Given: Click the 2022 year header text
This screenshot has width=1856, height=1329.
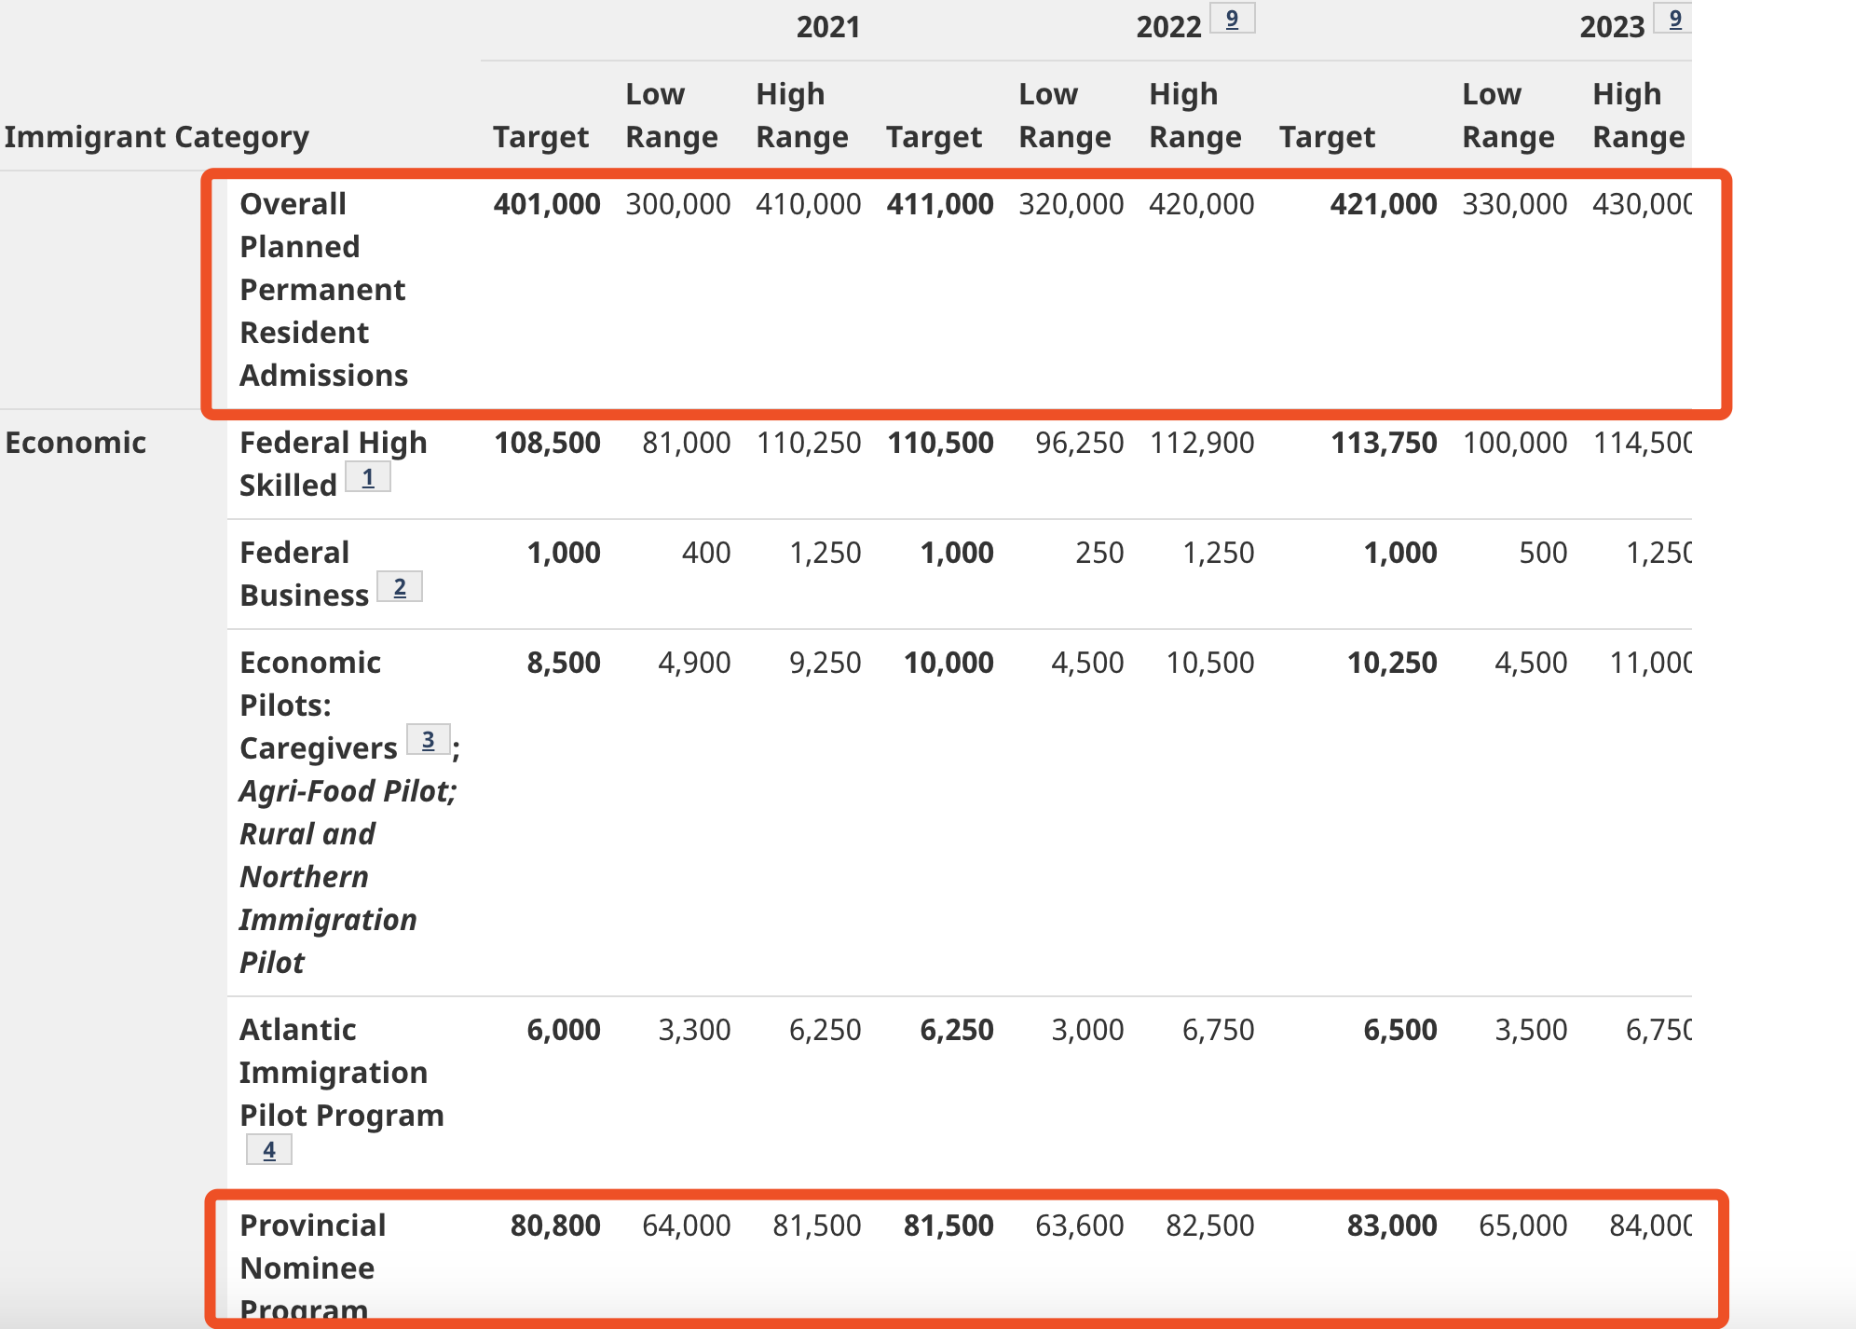Looking at the screenshot, I should (x=1168, y=27).
